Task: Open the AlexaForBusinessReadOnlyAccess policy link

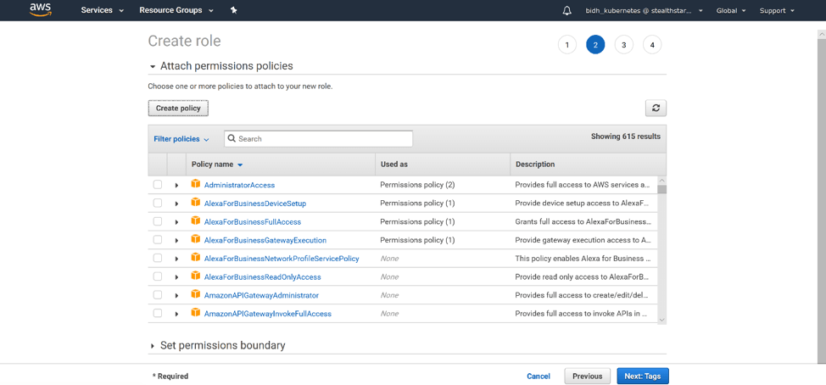Action: (262, 277)
